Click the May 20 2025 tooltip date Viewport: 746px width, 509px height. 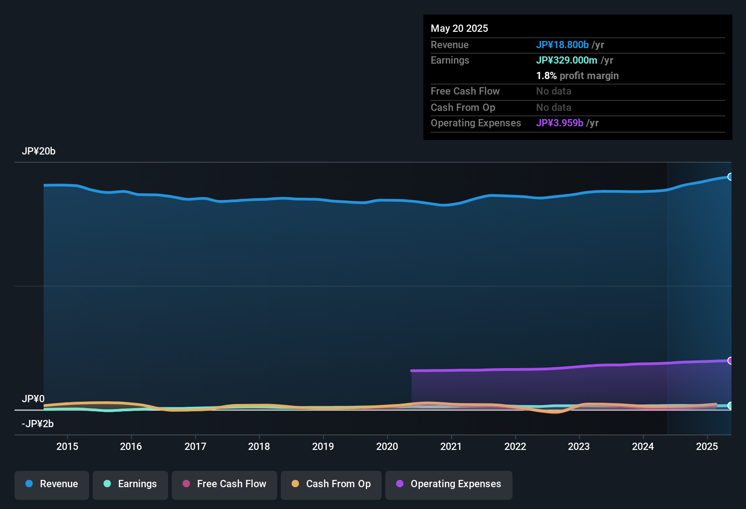click(459, 28)
